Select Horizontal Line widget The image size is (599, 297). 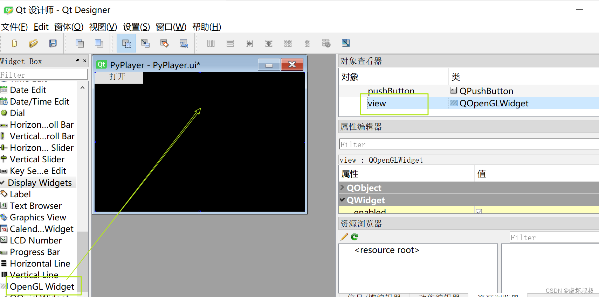coord(40,263)
